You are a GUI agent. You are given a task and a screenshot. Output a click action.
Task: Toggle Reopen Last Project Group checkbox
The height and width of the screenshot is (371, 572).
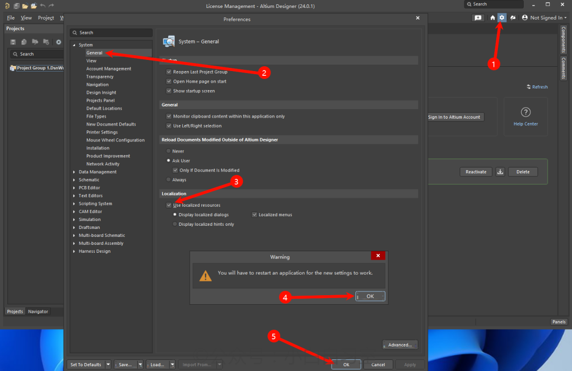169,72
